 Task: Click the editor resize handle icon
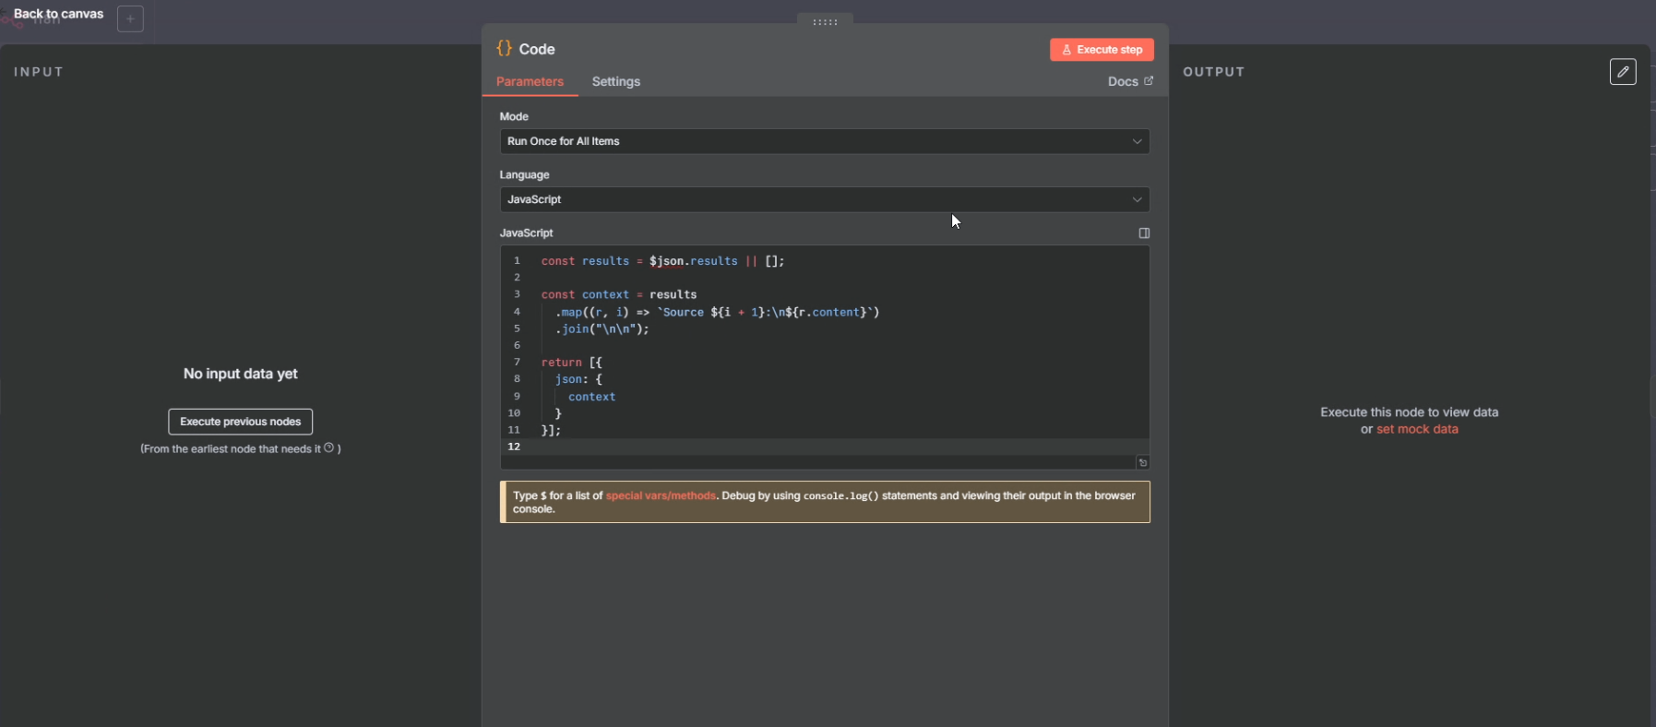pyautogui.click(x=1142, y=463)
